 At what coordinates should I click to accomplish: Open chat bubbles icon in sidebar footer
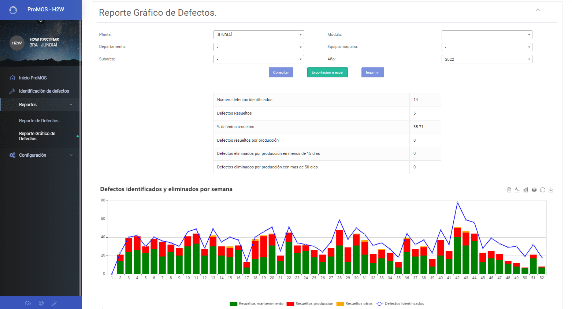[28, 303]
